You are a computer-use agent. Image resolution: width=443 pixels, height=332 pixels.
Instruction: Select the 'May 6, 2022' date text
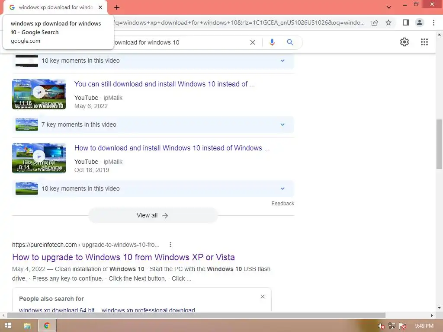(x=91, y=106)
